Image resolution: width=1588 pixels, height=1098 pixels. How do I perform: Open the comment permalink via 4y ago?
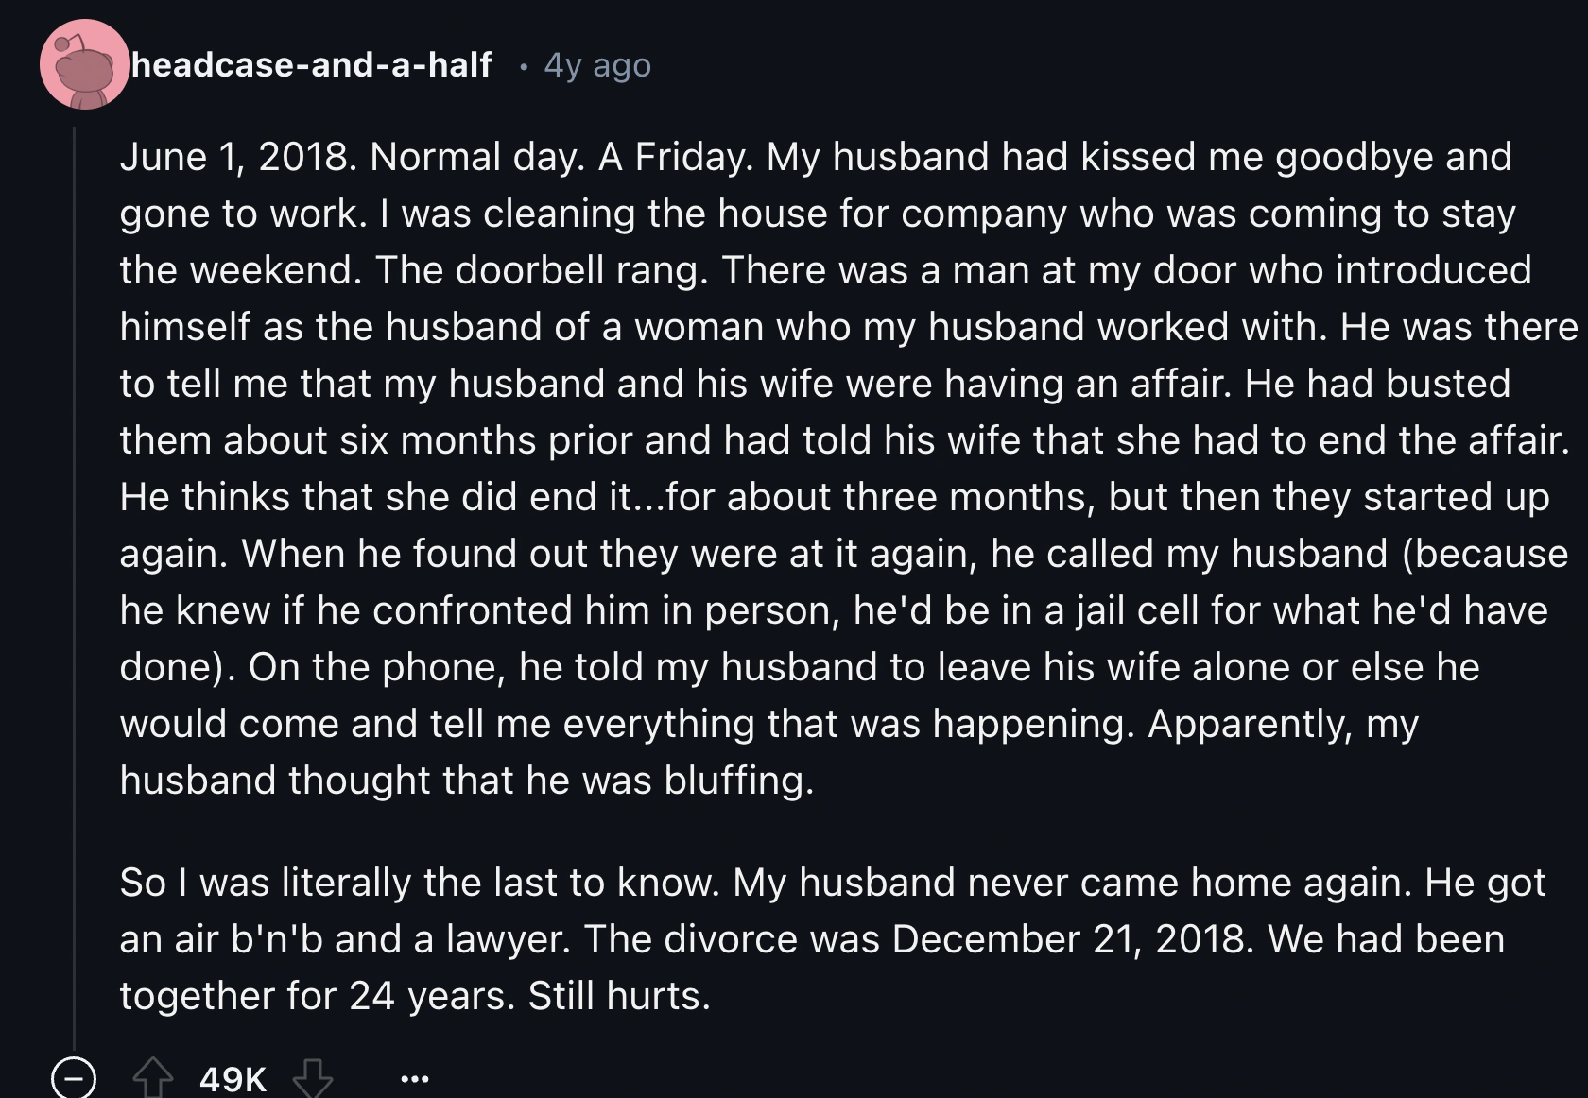click(x=594, y=64)
